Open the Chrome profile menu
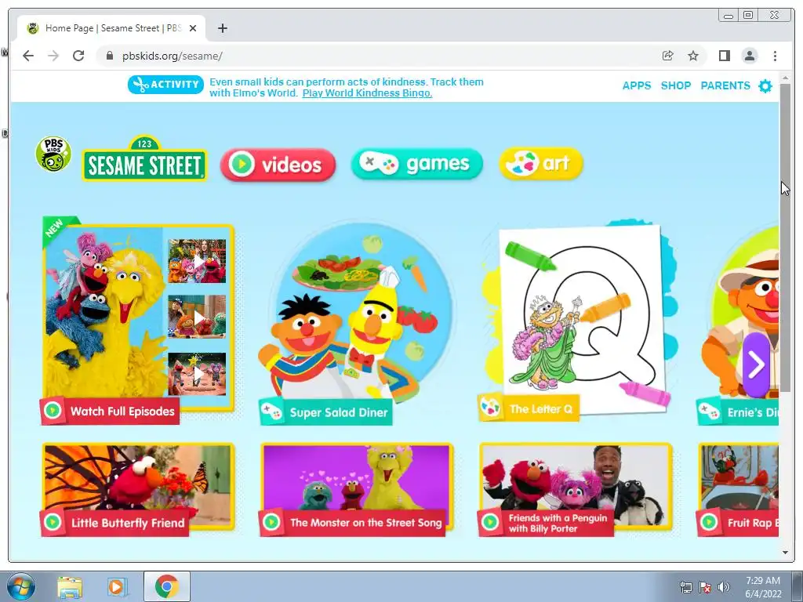Image resolution: width=803 pixels, height=602 pixels. tap(749, 56)
